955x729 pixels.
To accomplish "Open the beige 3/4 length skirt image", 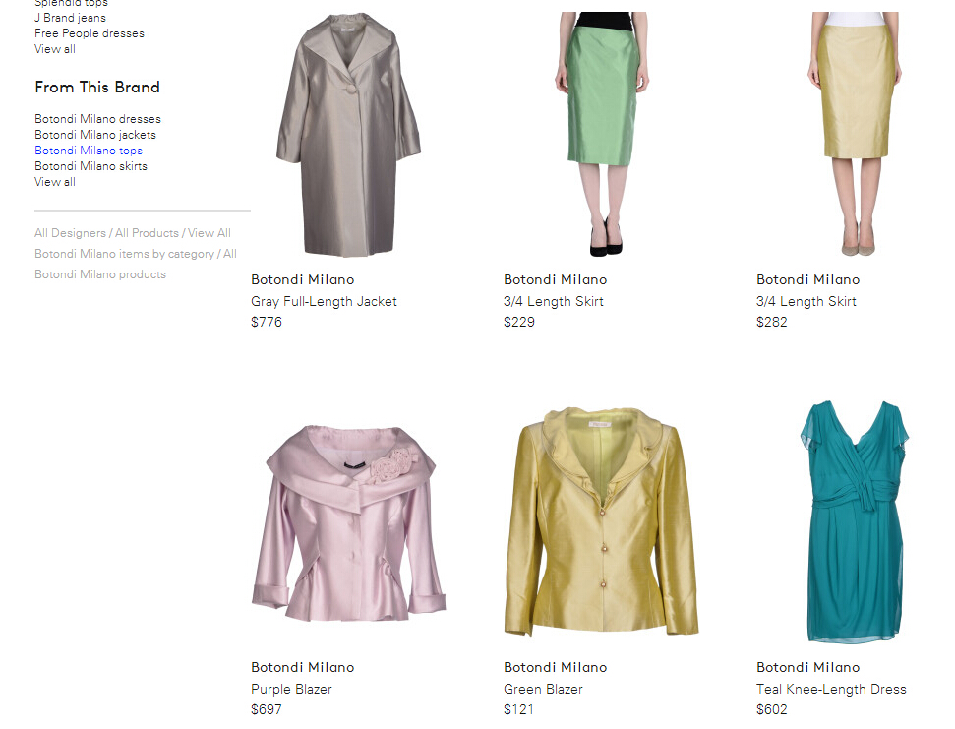I will point(854,135).
